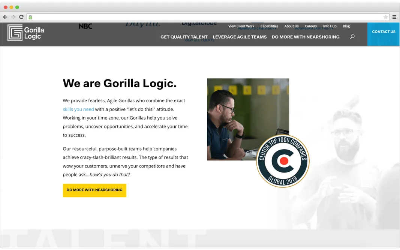400x250 pixels.
Task: Click the browser back arrow
Action: pyautogui.click(x=5, y=17)
